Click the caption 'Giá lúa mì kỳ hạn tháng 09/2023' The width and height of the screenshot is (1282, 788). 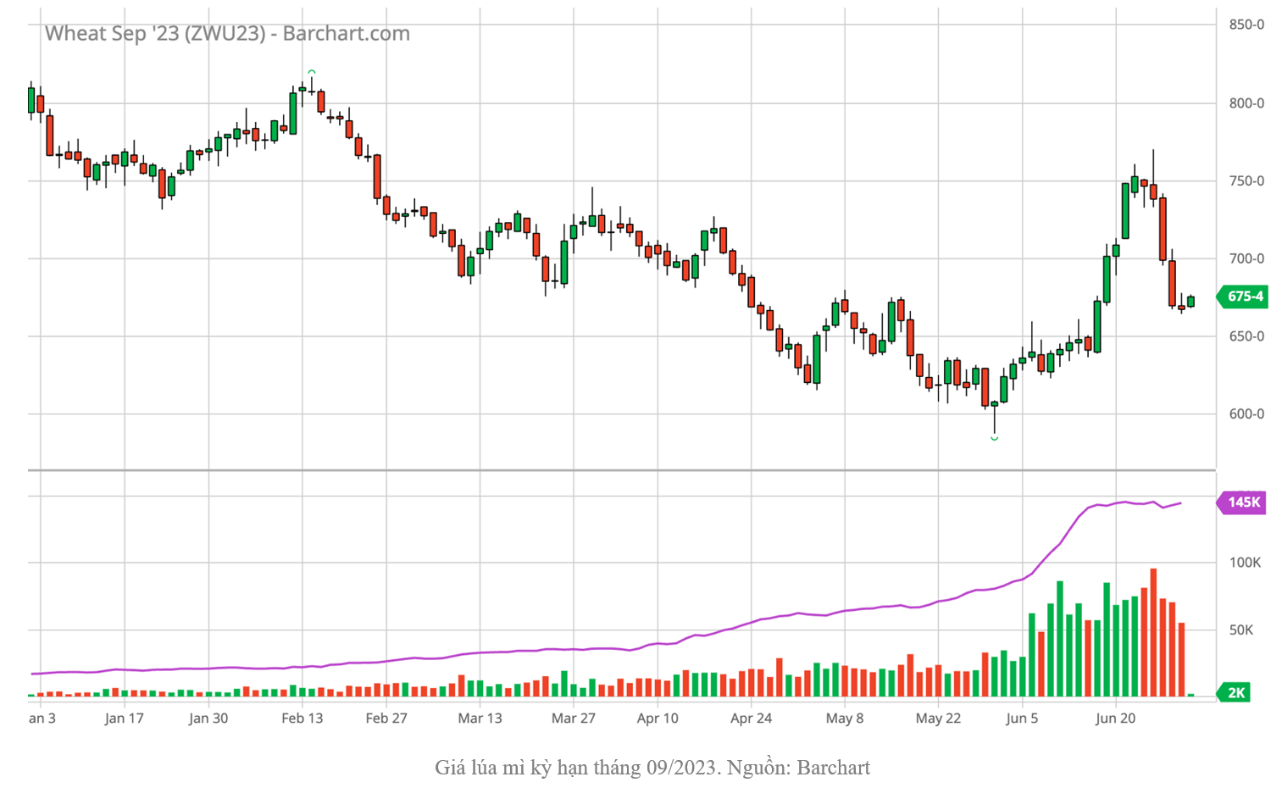pyautogui.click(x=575, y=768)
